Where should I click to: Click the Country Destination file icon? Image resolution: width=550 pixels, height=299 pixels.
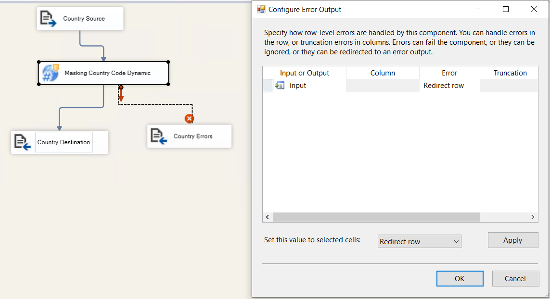[23, 142]
